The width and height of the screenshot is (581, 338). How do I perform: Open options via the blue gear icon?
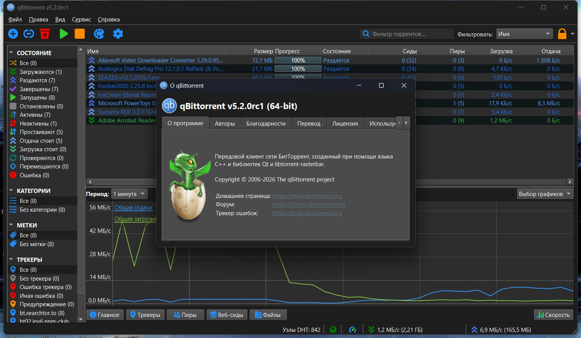click(118, 34)
